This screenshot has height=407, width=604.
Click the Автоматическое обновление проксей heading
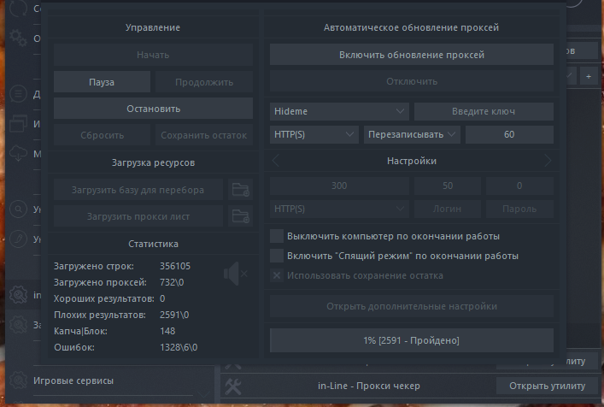(x=411, y=27)
